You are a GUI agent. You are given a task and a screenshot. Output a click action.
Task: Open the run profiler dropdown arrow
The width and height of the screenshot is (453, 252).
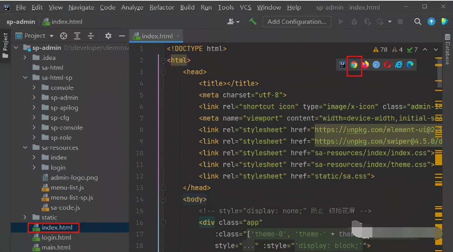[390, 22]
